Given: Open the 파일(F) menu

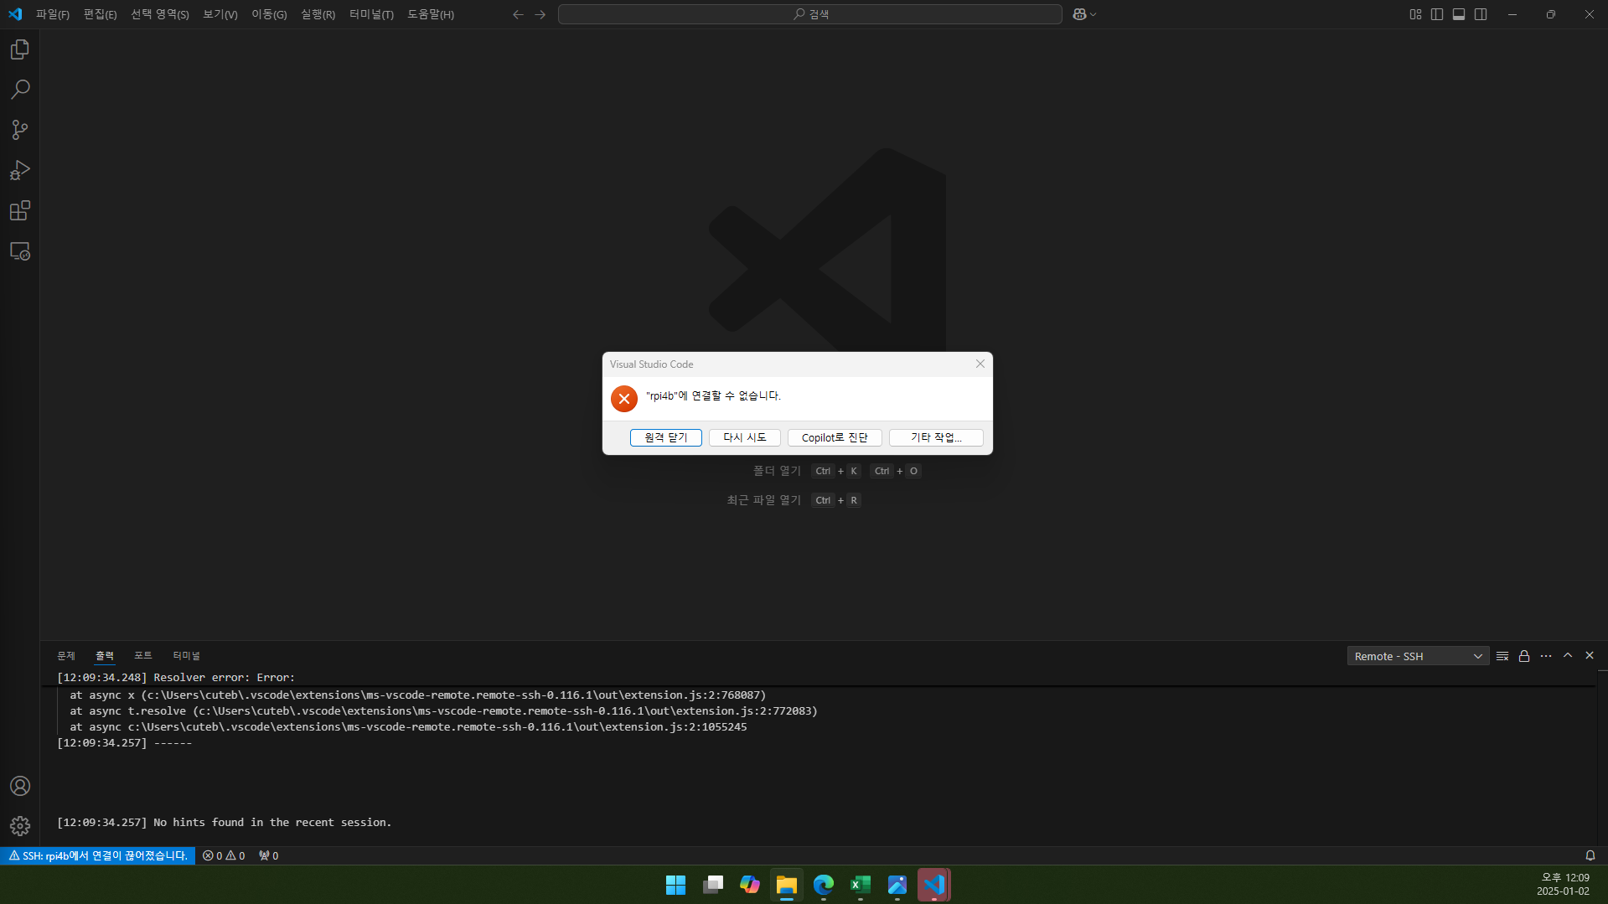Looking at the screenshot, I should (x=53, y=14).
